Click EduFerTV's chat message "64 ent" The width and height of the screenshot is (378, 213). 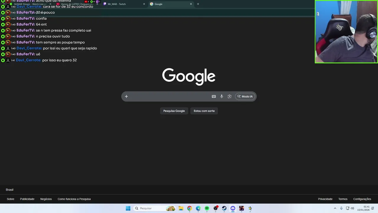click(41, 24)
